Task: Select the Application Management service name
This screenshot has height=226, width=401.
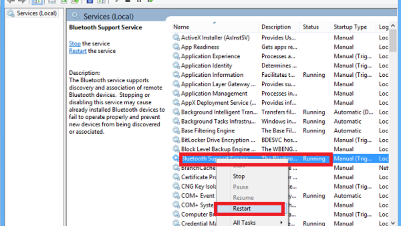Action: coord(214,93)
